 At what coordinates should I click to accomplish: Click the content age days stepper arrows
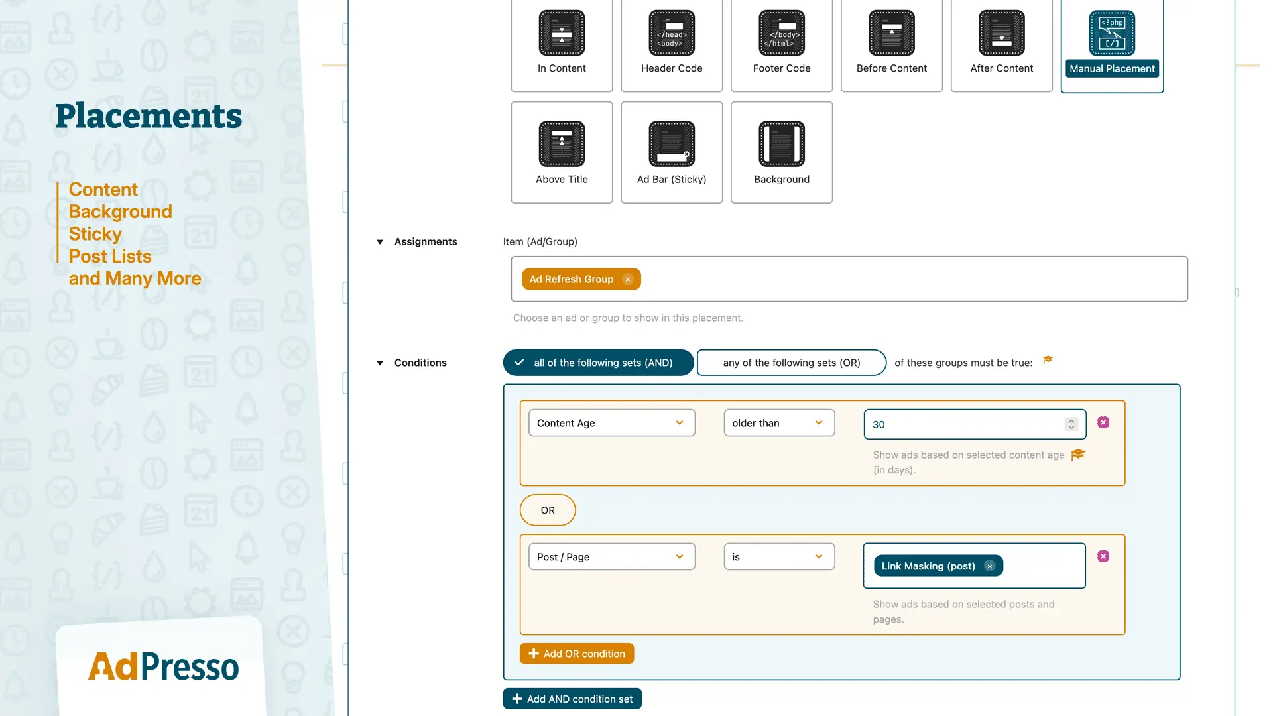[1071, 424]
